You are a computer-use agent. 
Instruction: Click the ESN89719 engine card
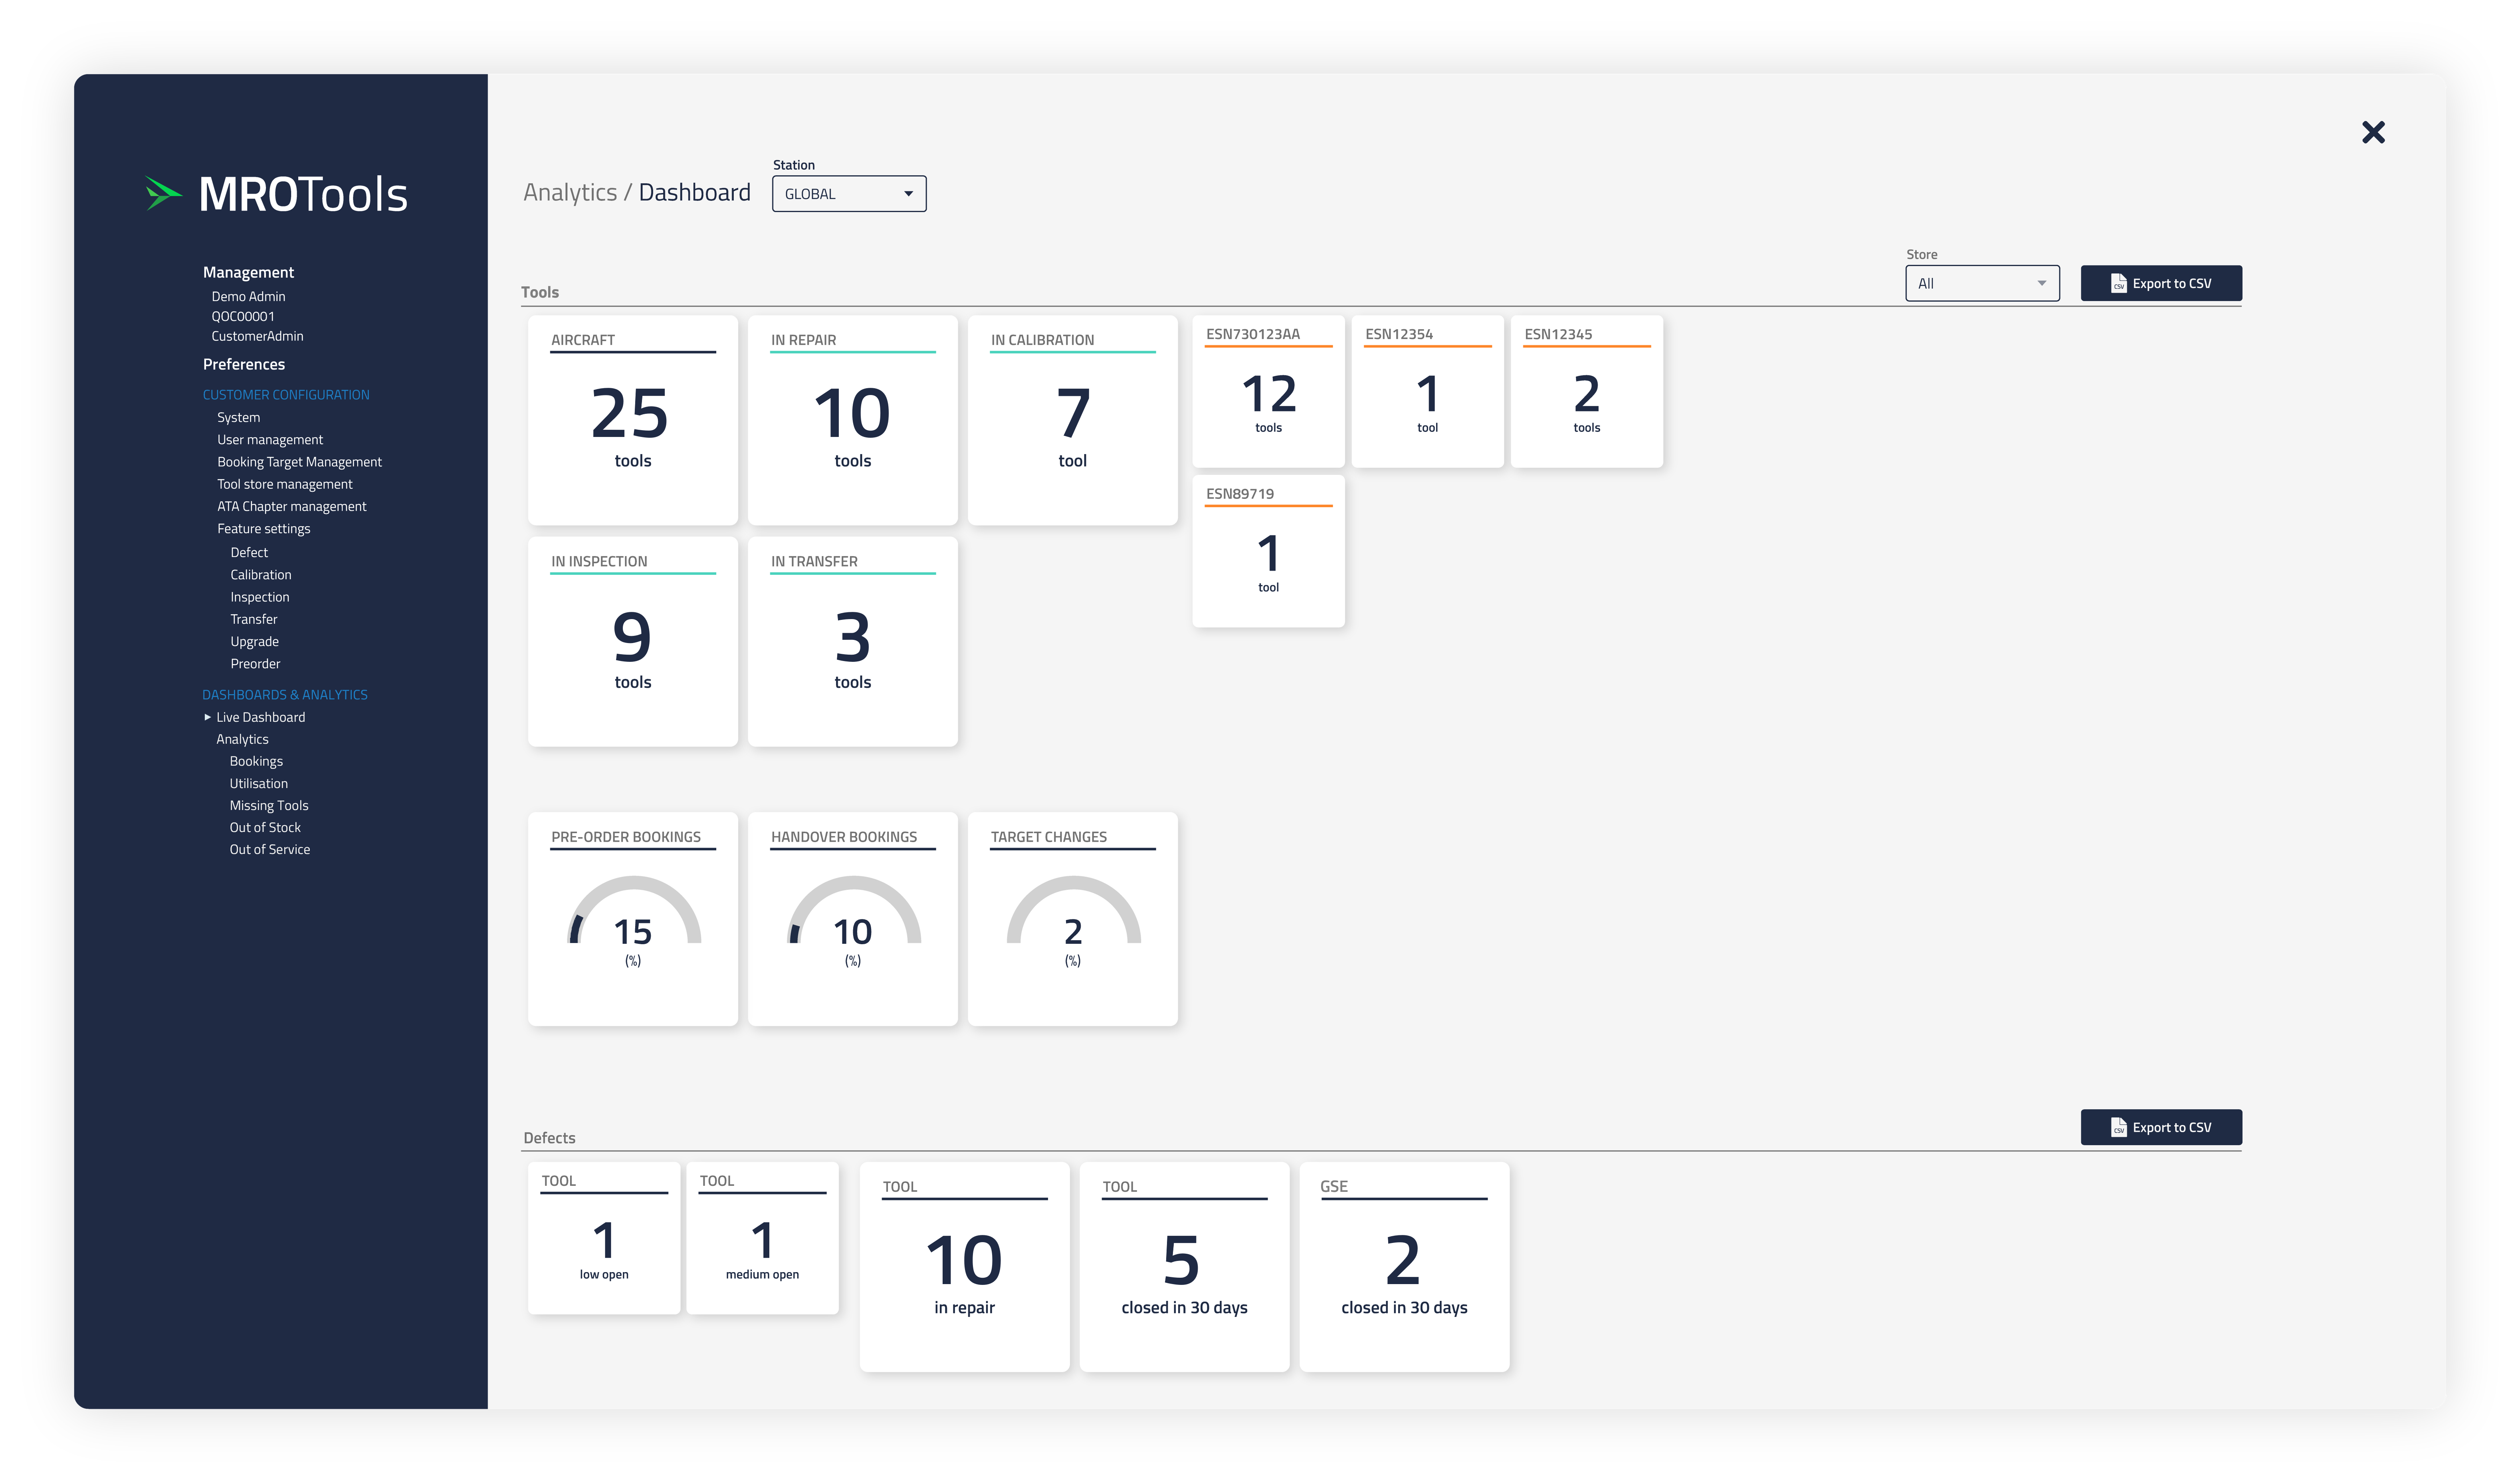pyautogui.click(x=1268, y=551)
